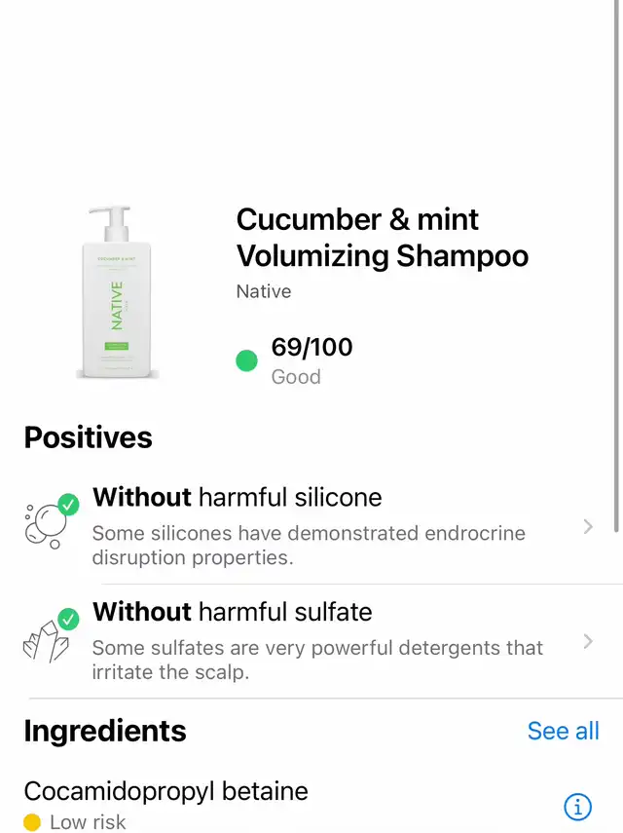Tap the Positives section heading

(x=89, y=437)
